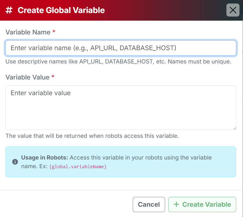Click the red dialog header bar

point(163,10)
